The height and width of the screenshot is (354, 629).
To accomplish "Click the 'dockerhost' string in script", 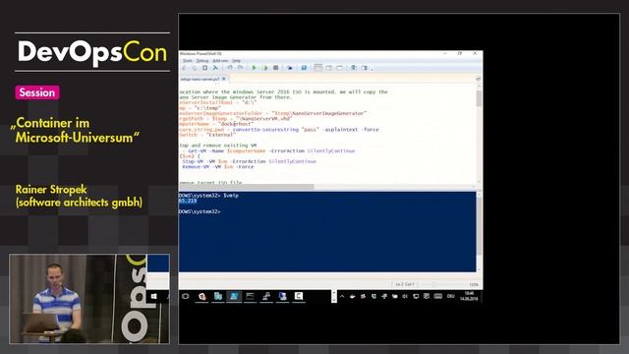I will point(236,124).
